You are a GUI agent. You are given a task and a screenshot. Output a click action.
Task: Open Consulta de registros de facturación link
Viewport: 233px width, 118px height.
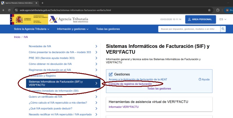click(130, 84)
